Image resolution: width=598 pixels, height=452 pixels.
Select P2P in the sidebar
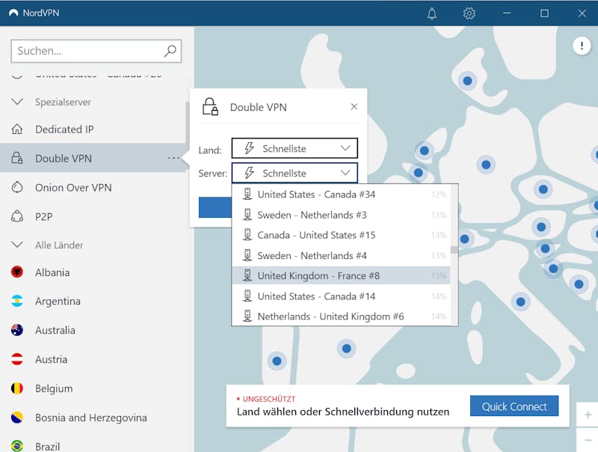tap(93, 216)
